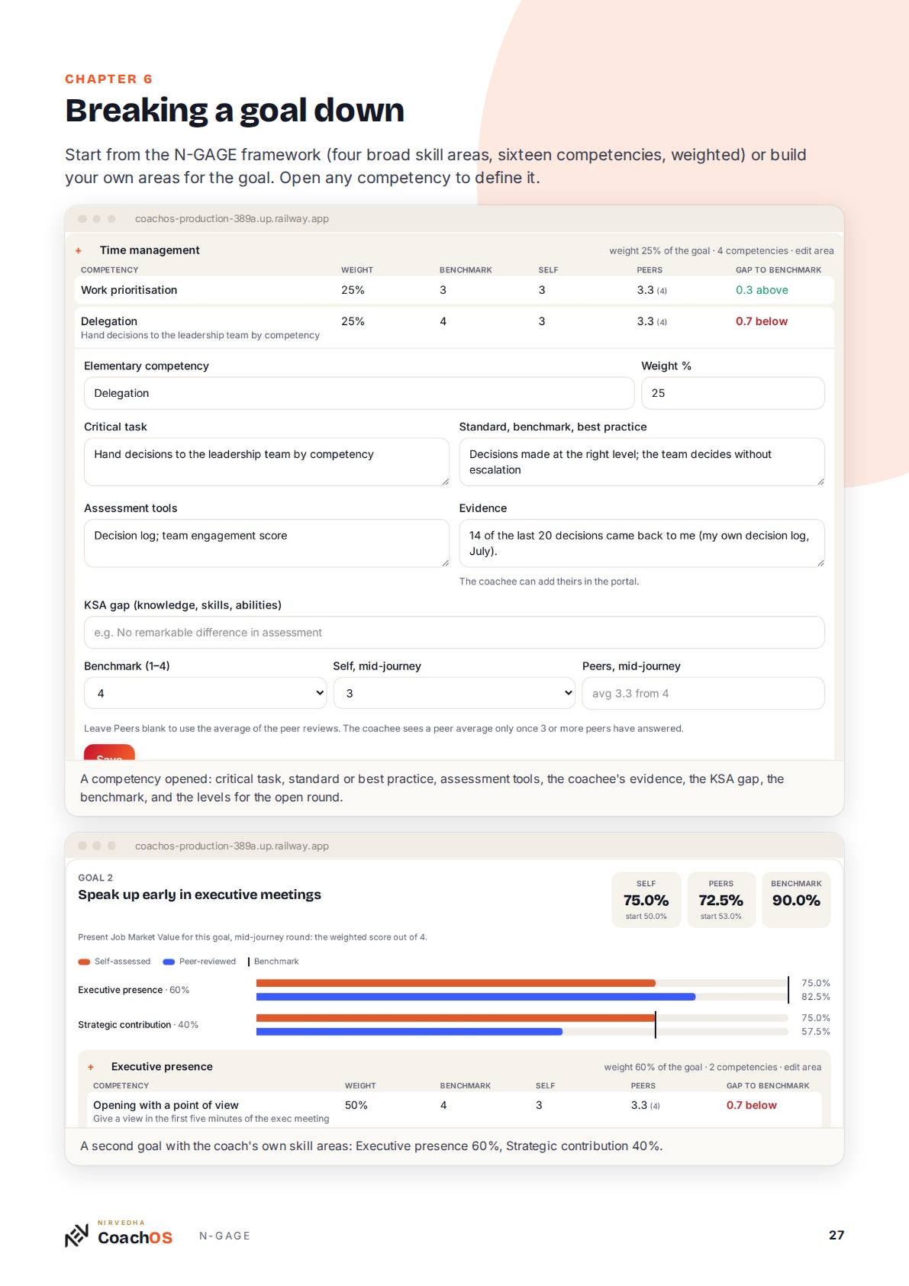Edit the Critical task text box
The height and width of the screenshot is (1286, 909).
266,462
